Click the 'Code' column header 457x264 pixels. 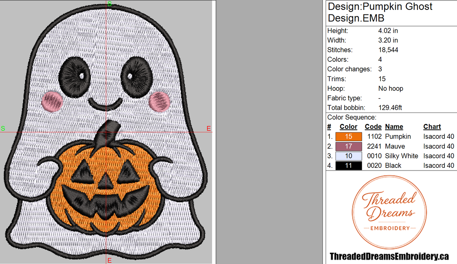[373, 127]
